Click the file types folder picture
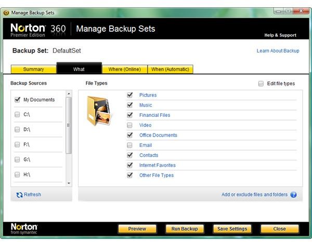 point(99,111)
